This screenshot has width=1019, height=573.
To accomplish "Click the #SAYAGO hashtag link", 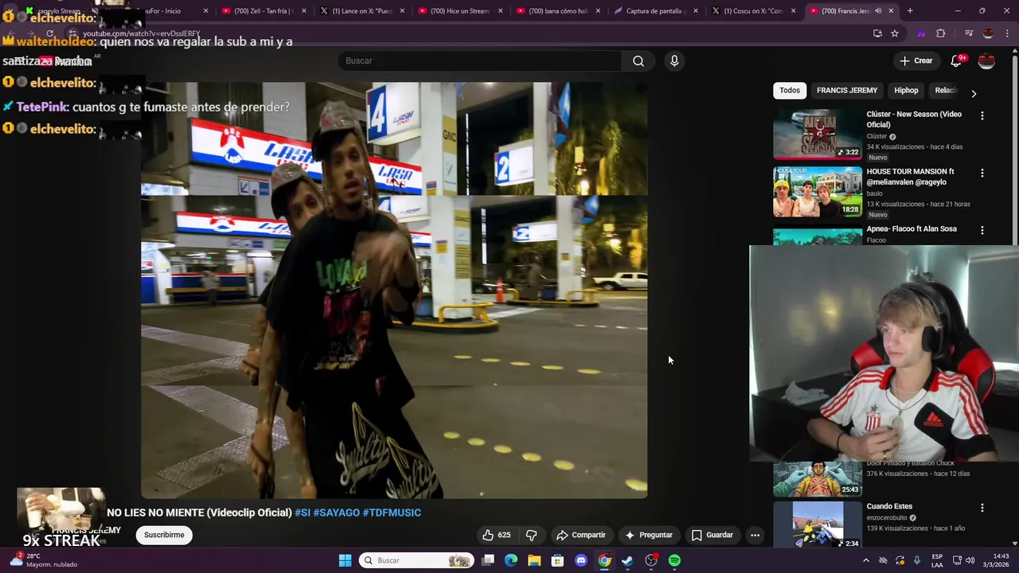I will [x=337, y=513].
